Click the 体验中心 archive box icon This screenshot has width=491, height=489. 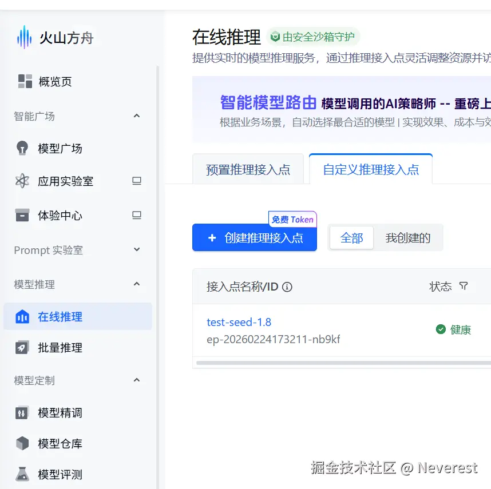click(x=22, y=215)
